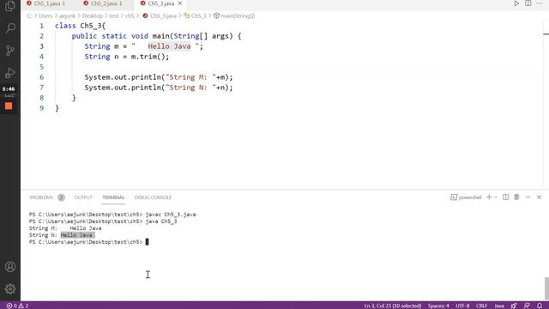Click the Users breadcrumb segment
This screenshot has width=549, height=309.
[45, 15]
